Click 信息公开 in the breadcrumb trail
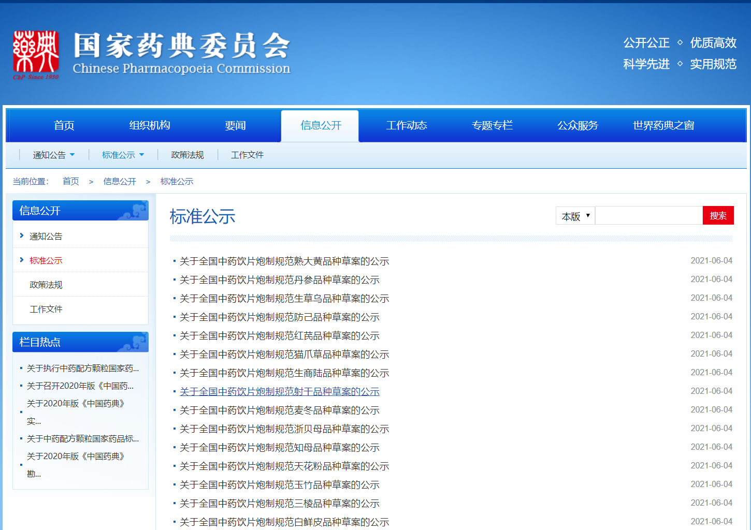 tap(120, 181)
